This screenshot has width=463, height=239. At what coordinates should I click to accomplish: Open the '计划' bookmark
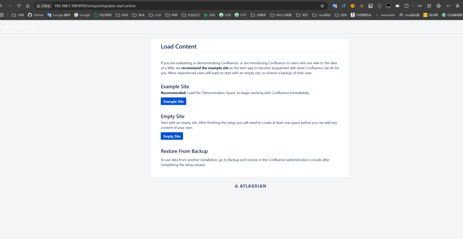coord(225,15)
